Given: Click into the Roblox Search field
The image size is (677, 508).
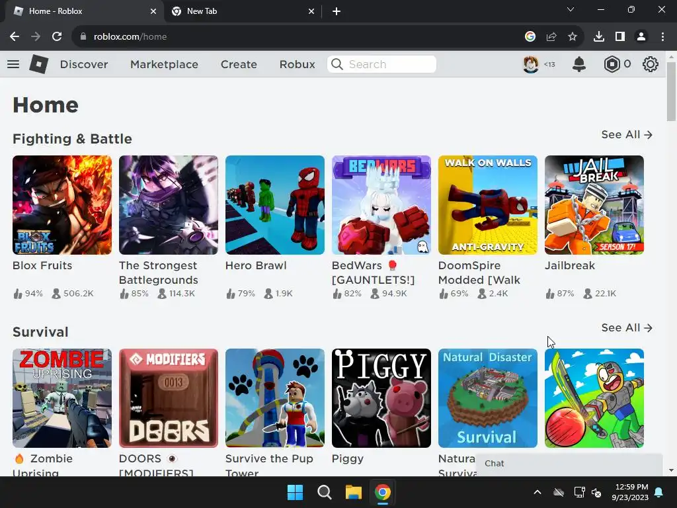Looking at the screenshot, I should pyautogui.click(x=381, y=64).
